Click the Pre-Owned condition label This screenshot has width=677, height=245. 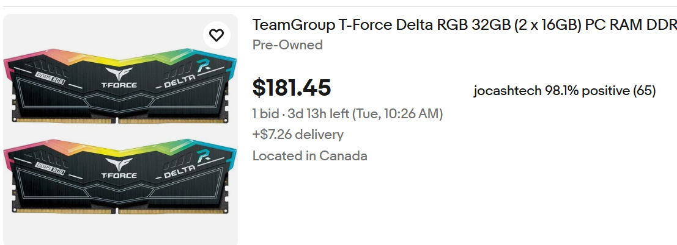pos(287,45)
